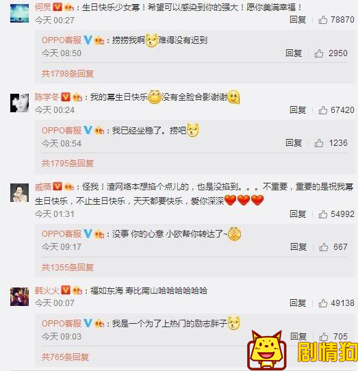Like 何炅's comment with 78870 likes

(323, 20)
